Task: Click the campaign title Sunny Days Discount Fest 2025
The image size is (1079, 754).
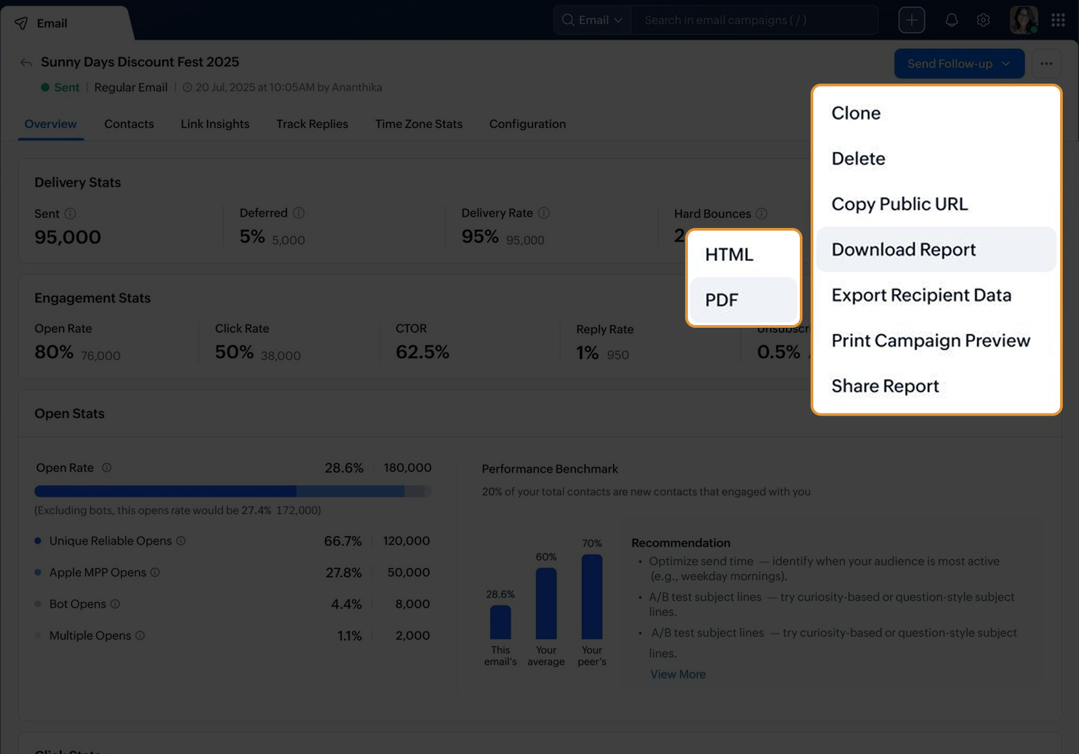Action: coord(140,62)
